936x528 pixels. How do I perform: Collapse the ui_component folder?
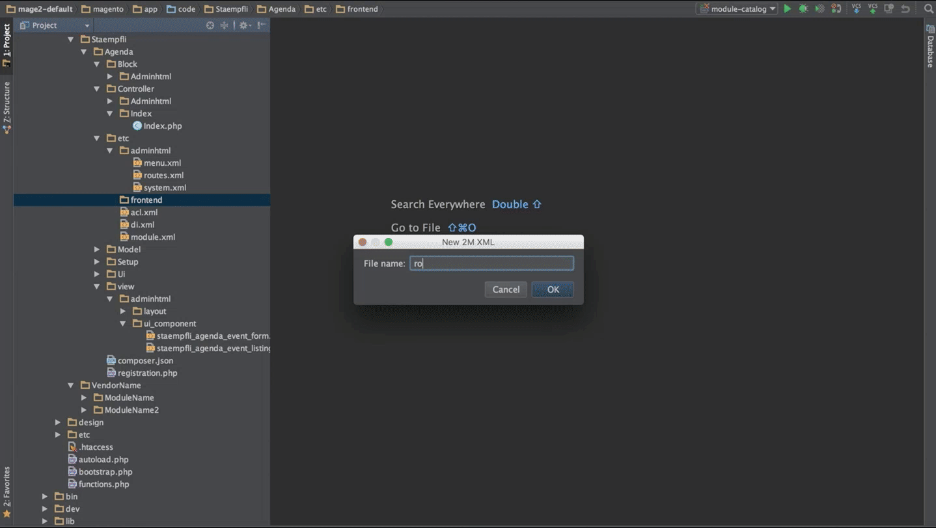coord(123,324)
